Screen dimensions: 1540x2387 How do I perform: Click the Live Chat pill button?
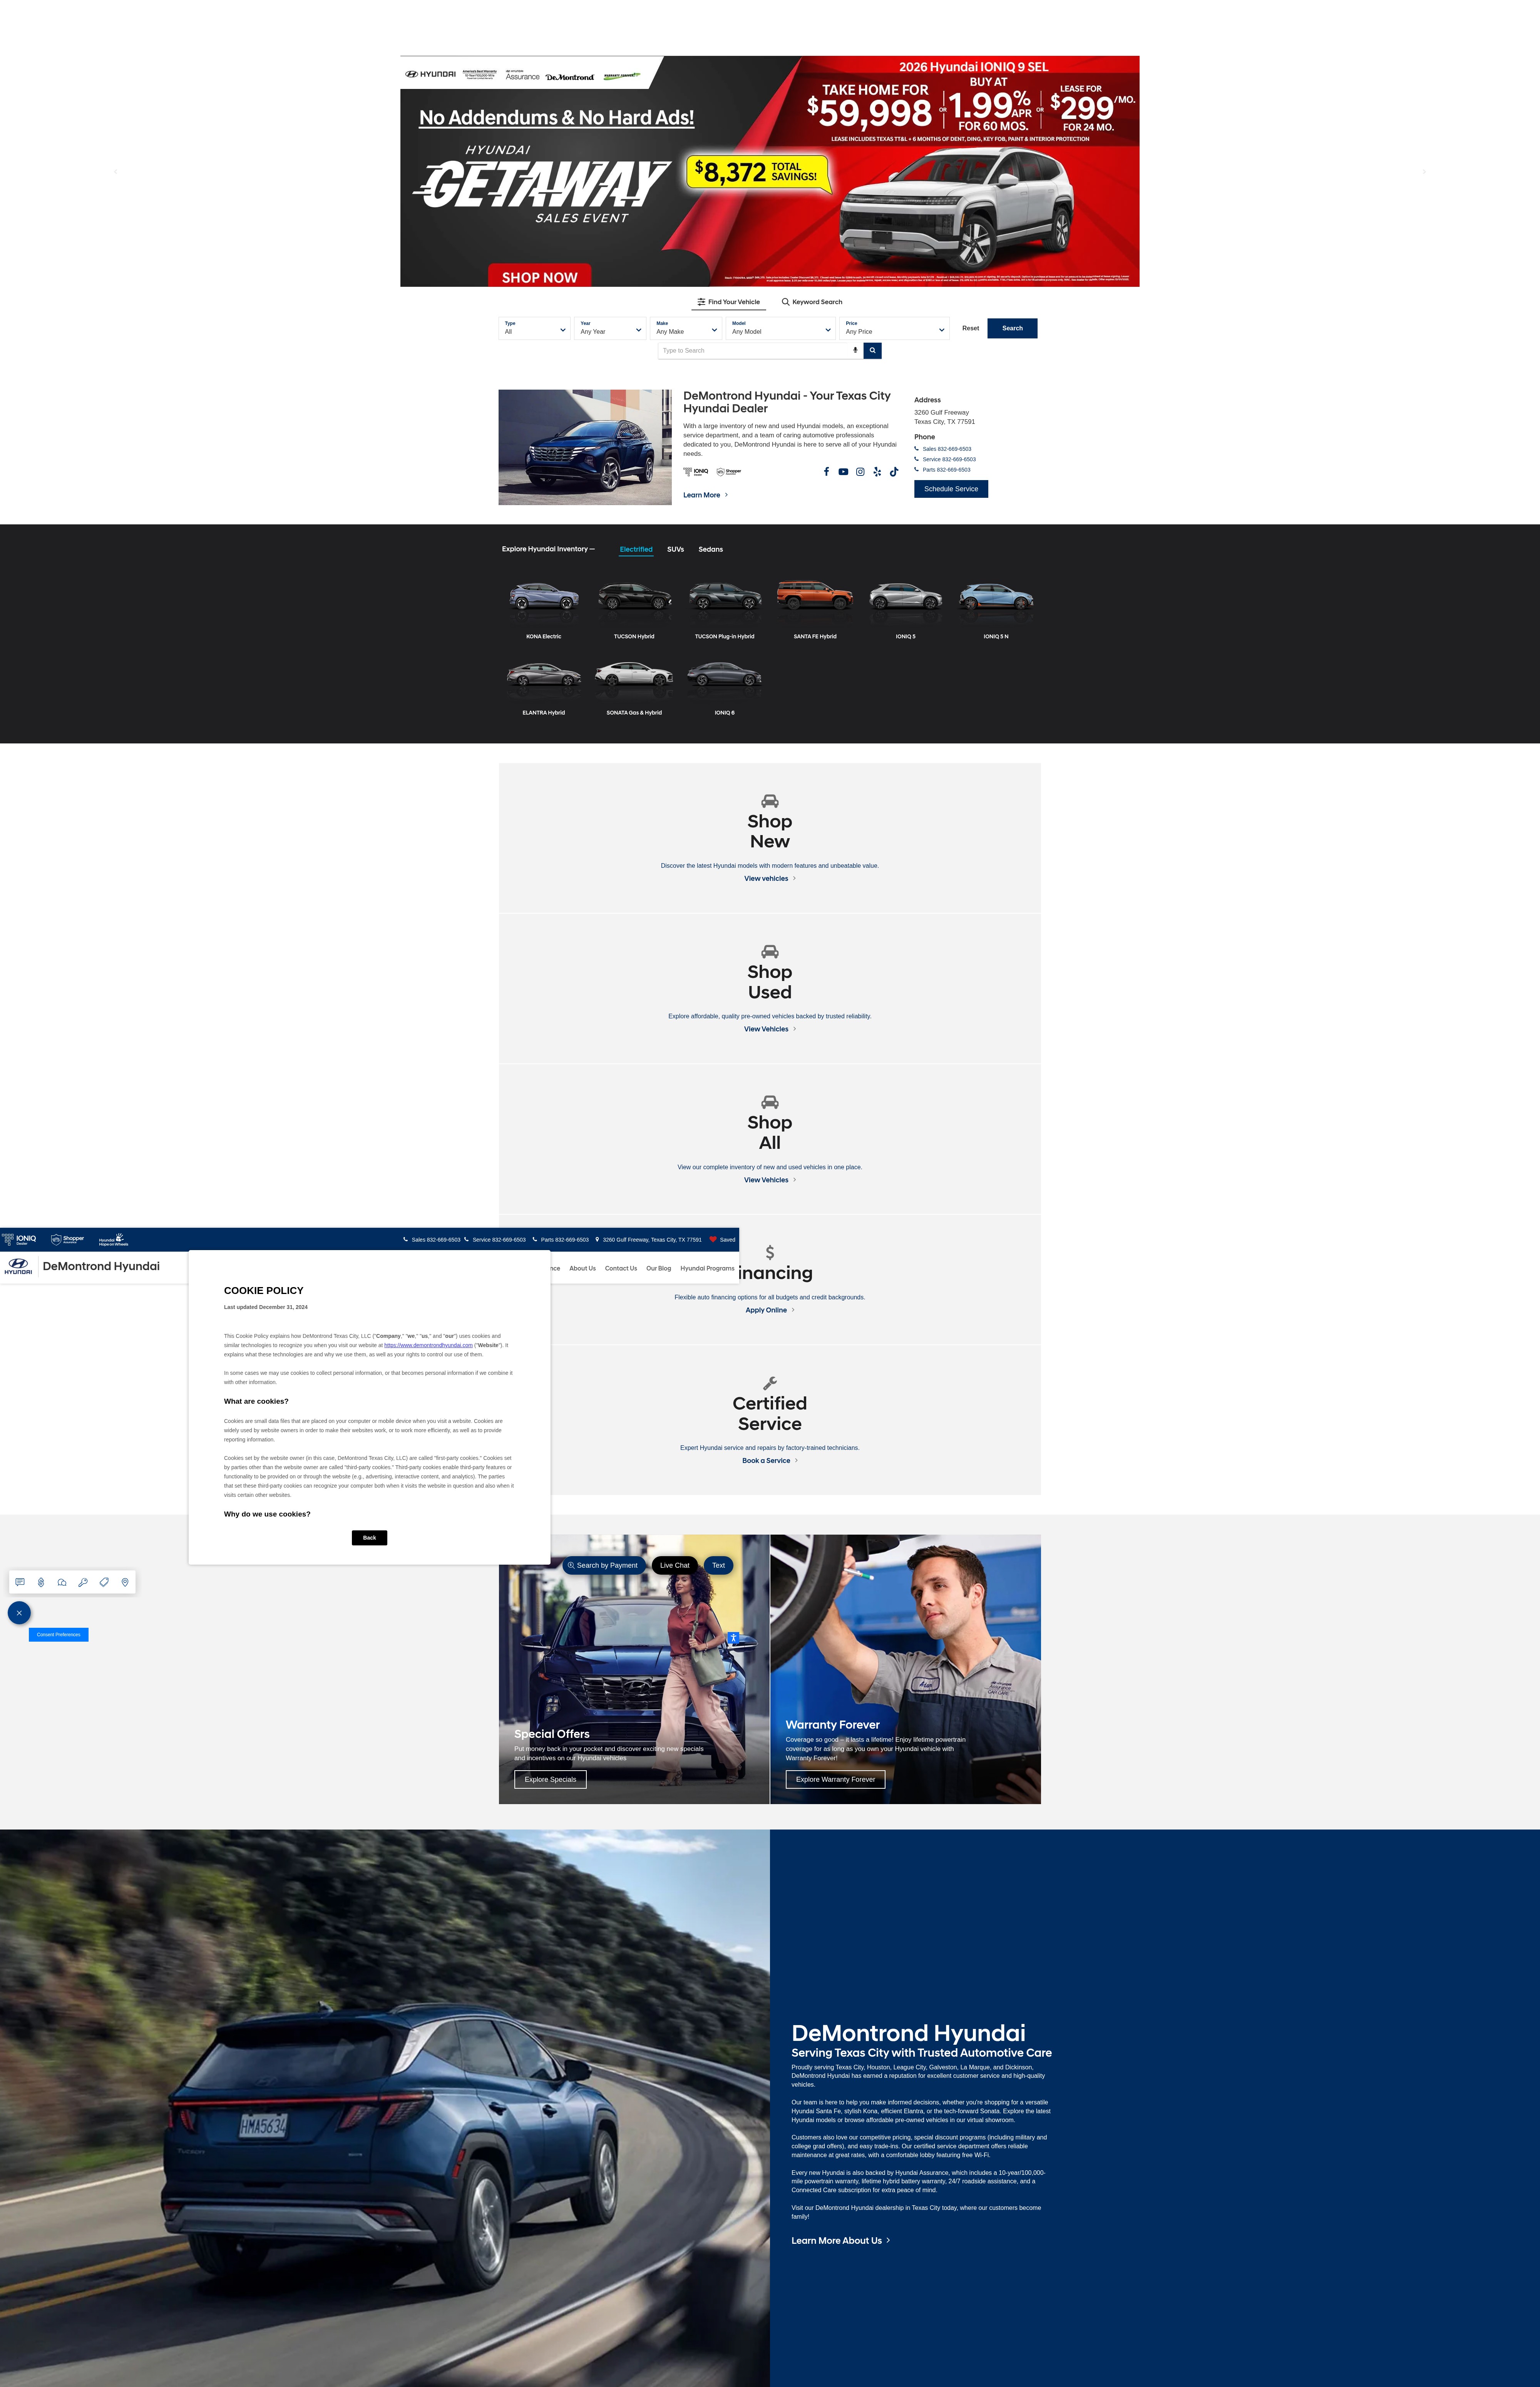click(675, 1565)
